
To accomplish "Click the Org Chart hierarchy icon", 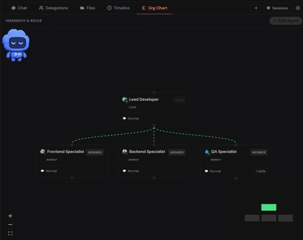I will click(x=144, y=8).
